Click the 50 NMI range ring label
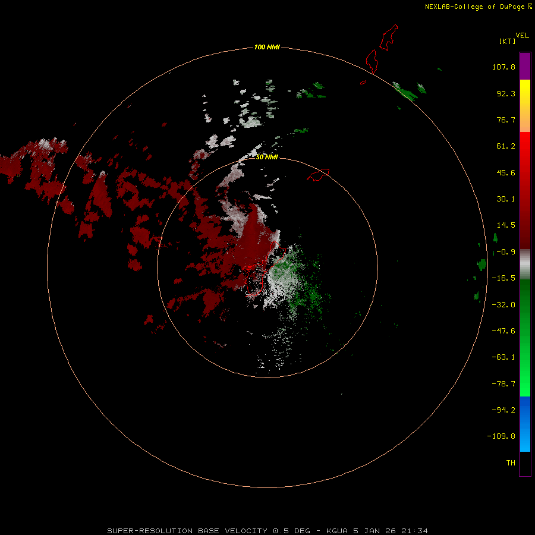The height and width of the screenshot is (535, 535). click(267, 157)
